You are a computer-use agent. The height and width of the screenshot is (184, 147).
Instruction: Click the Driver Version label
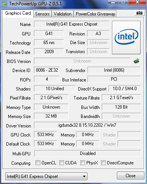(18, 126)
